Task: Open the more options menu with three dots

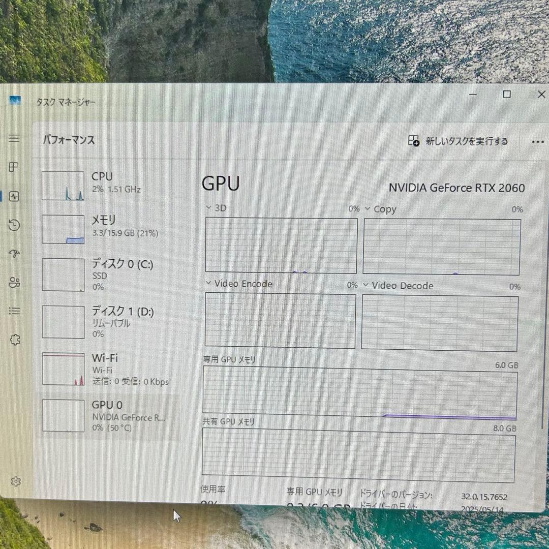Action: 538,142
